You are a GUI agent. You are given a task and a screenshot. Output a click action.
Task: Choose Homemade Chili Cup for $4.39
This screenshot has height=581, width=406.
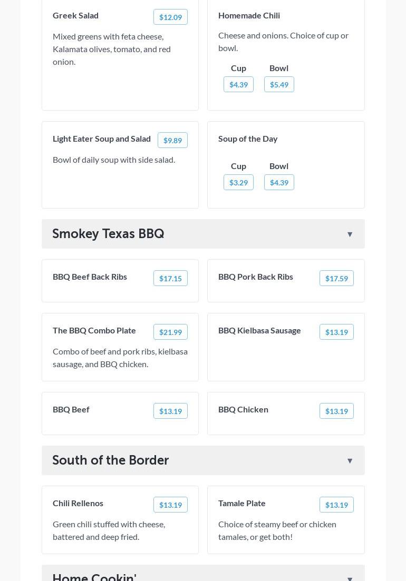238,85
